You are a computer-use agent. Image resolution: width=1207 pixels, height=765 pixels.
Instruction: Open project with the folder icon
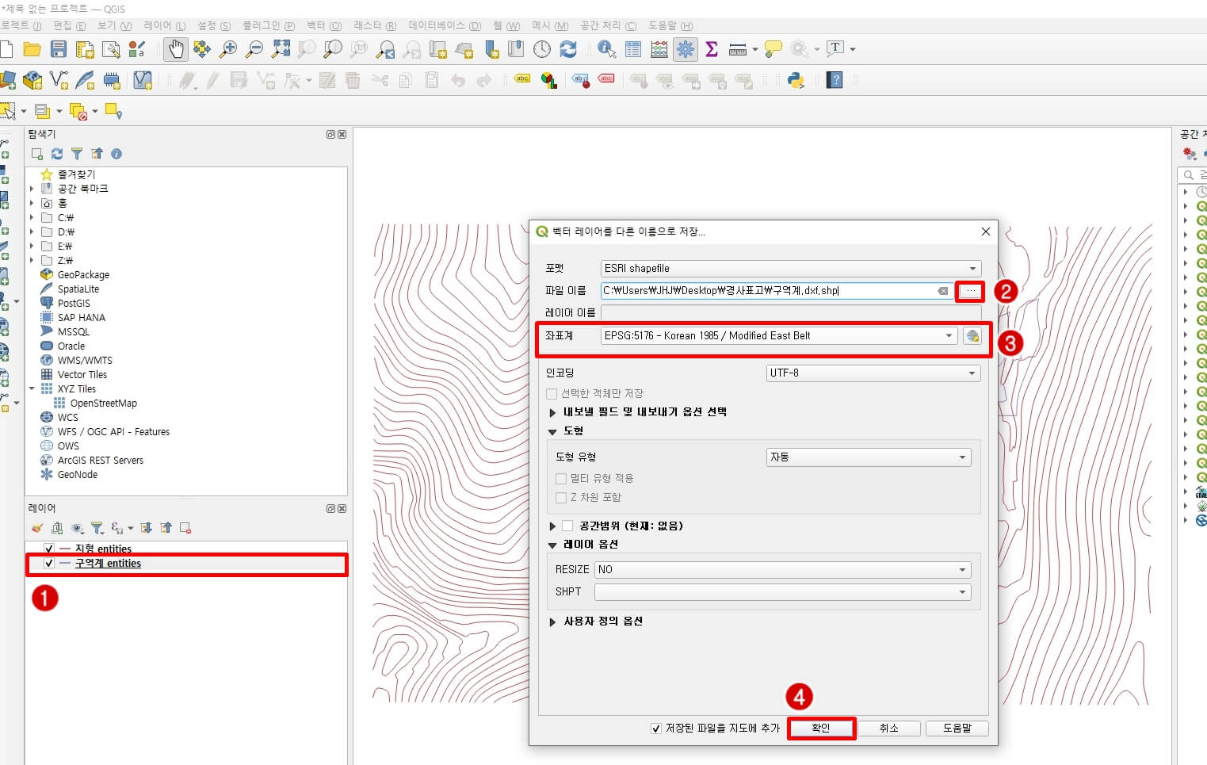tap(32, 49)
